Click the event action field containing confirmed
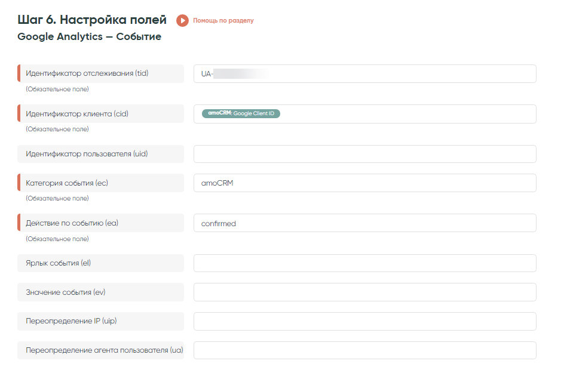This screenshot has height=367, width=564. pyautogui.click(x=364, y=223)
